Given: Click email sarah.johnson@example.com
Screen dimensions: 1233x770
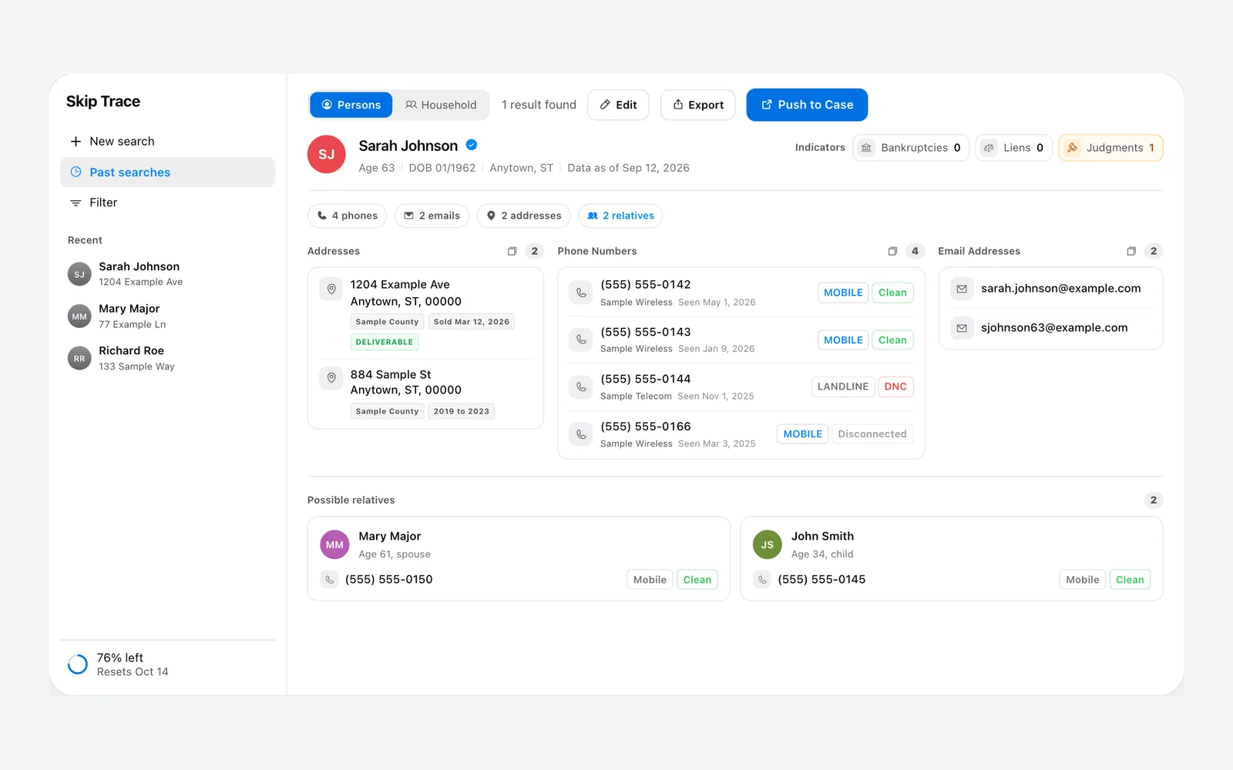Looking at the screenshot, I should click(1060, 289).
